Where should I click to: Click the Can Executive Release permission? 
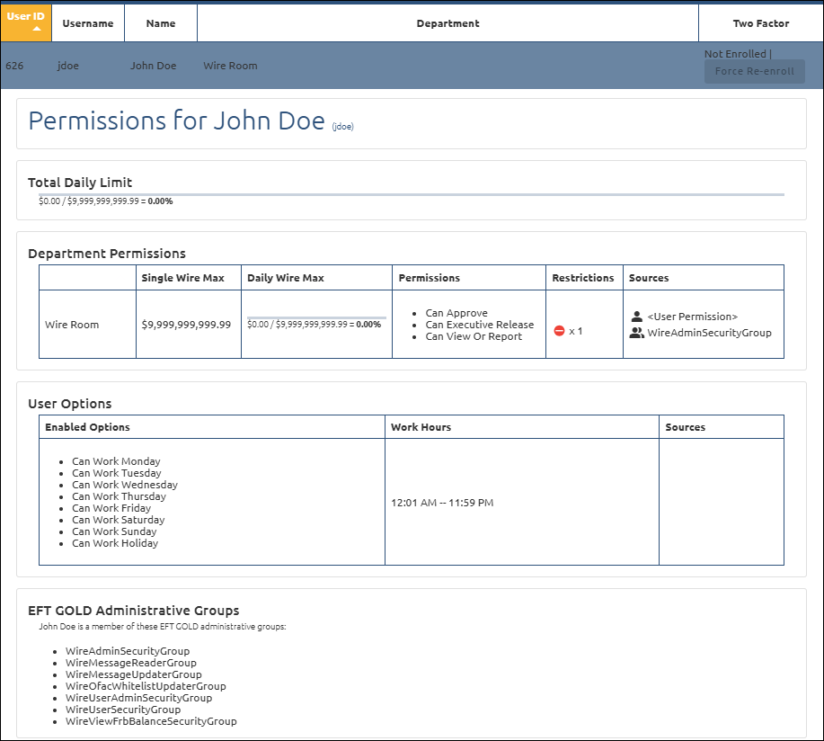(479, 325)
